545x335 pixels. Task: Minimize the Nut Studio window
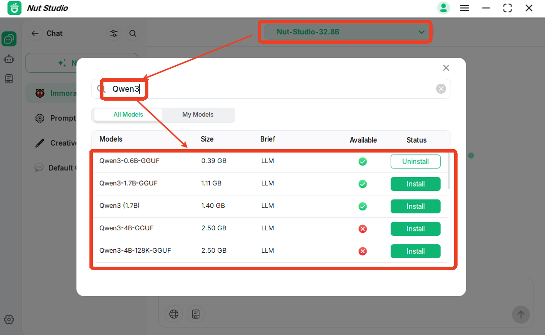pyautogui.click(x=486, y=8)
